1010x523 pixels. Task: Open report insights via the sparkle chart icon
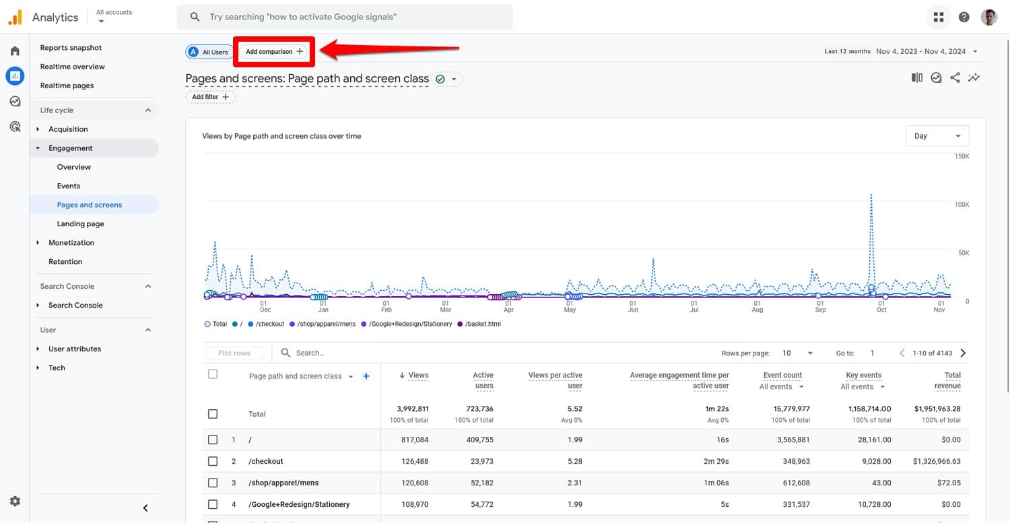click(x=974, y=77)
